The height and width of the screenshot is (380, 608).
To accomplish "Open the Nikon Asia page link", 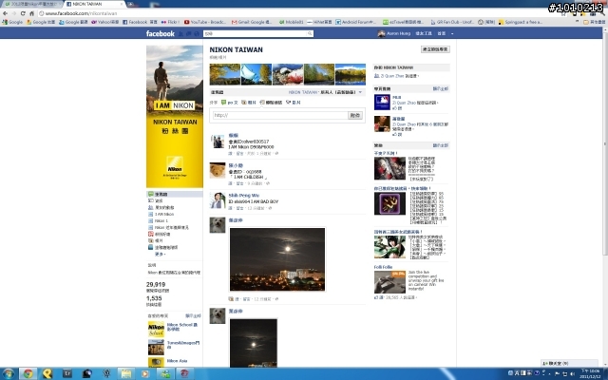I will [x=178, y=361].
